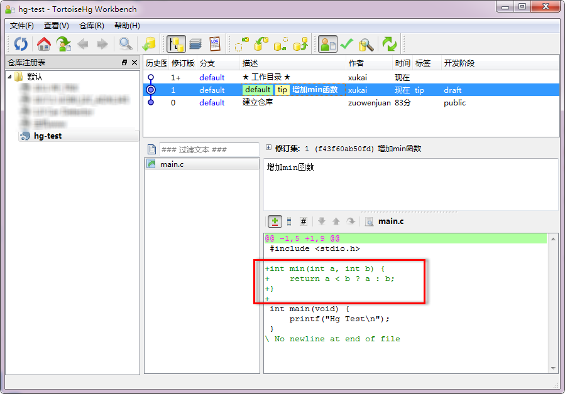Click the back arrow in toolbar

[83, 45]
